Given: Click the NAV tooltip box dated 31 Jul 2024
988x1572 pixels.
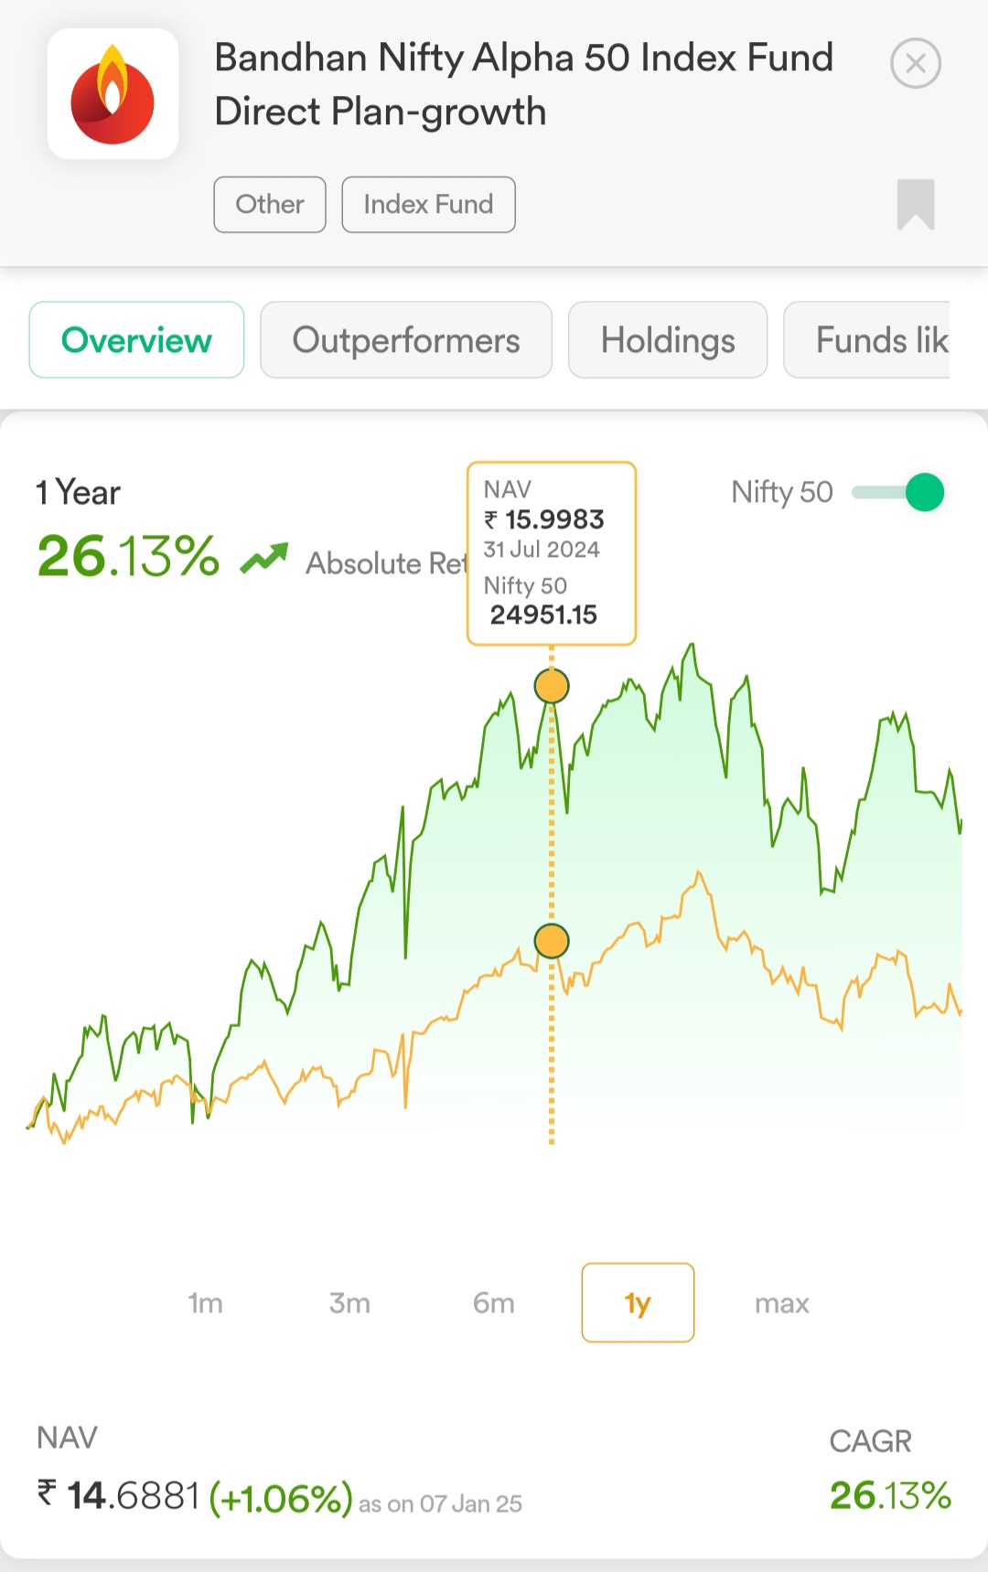Looking at the screenshot, I should pyautogui.click(x=552, y=553).
